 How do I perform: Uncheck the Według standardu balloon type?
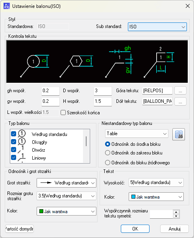tap(13, 134)
